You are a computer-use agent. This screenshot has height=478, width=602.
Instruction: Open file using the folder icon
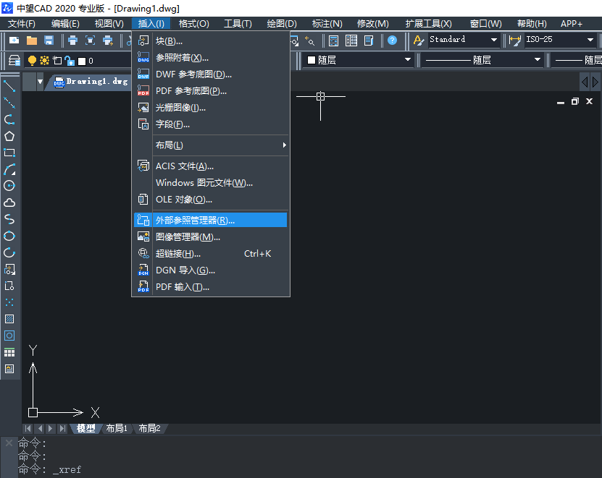(x=32, y=40)
